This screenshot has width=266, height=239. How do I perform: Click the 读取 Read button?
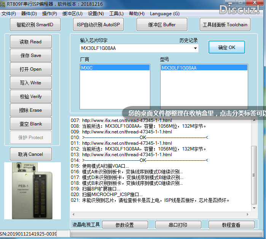point(31,41)
